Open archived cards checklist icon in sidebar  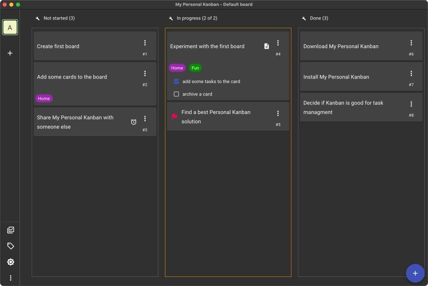10,230
